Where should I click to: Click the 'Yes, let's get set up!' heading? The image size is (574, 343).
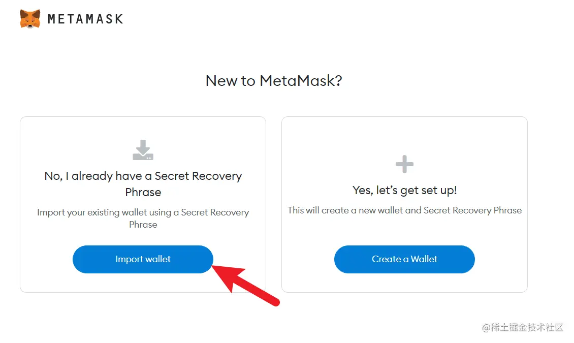click(x=404, y=191)
